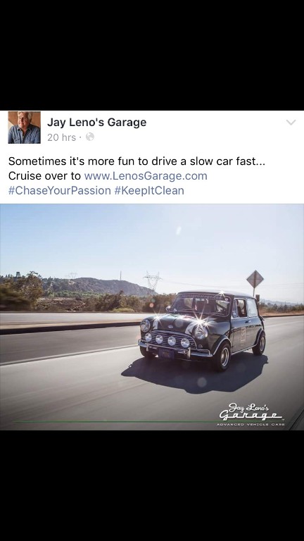Open Jay Leno's profile picture thumbnail
This screenshot has height=541, width=304.
point(24,128)
